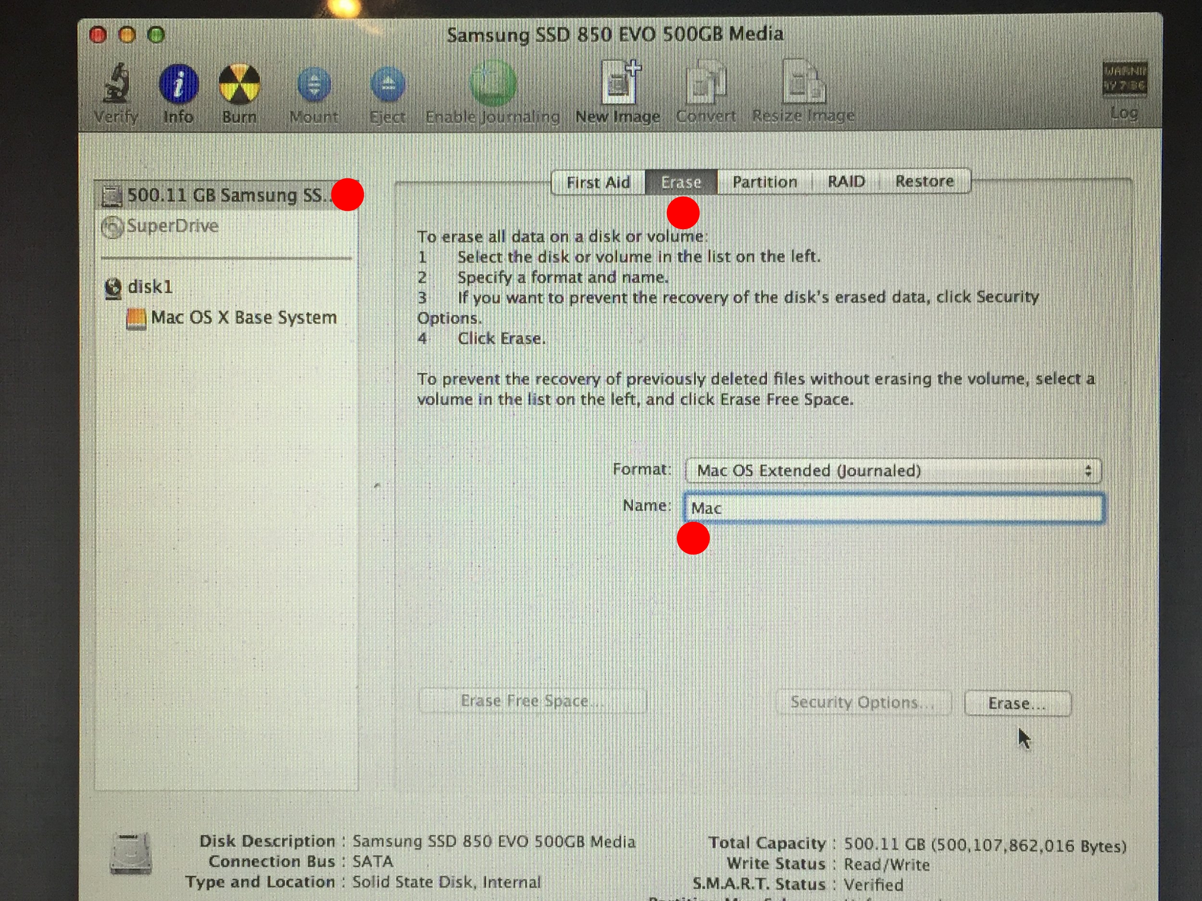Switch to the Erase tab
This screenshot has height=901, width=1202.
(x=681, y=182)
